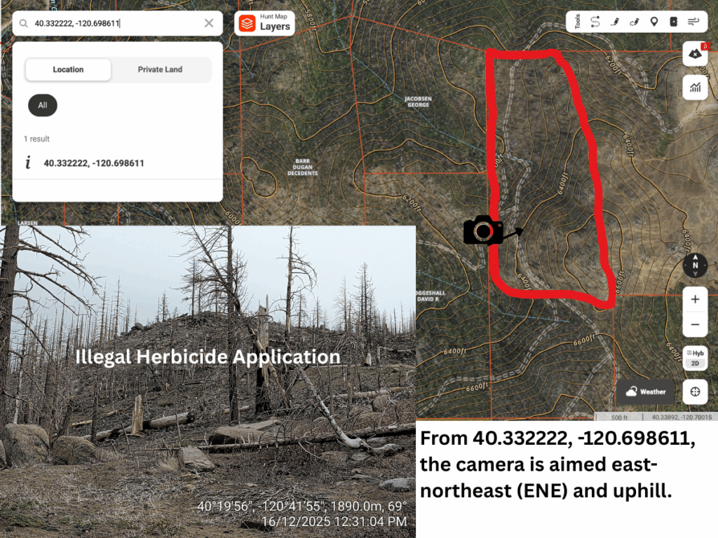Switch to the Location tab

point(68,69)
